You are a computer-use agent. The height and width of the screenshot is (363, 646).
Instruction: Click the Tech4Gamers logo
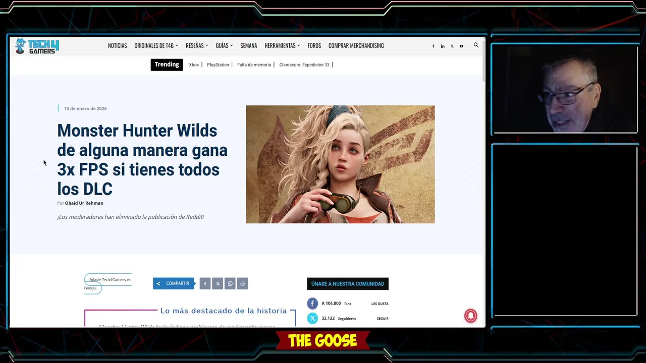[37, 46]
